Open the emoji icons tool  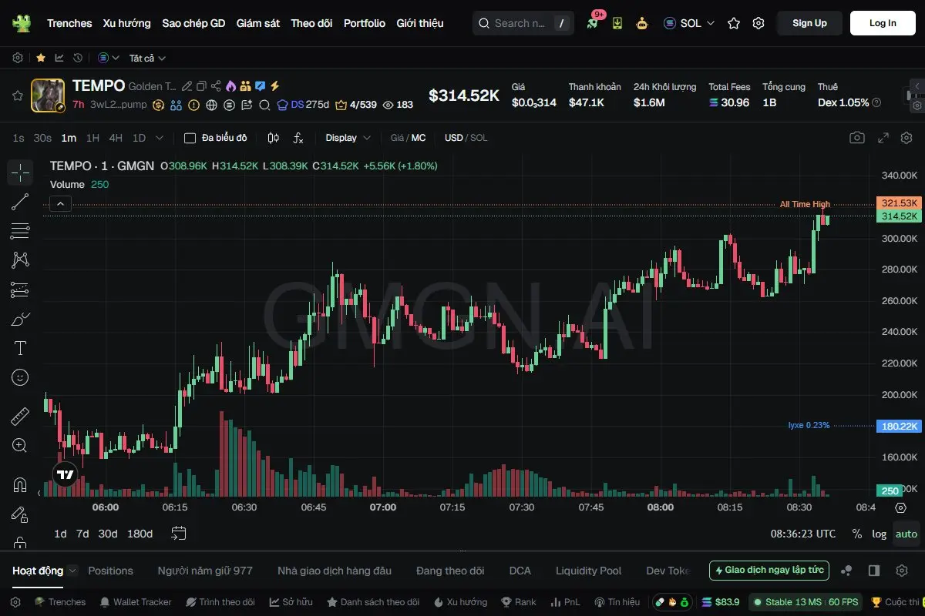click(x=20, y=377)
